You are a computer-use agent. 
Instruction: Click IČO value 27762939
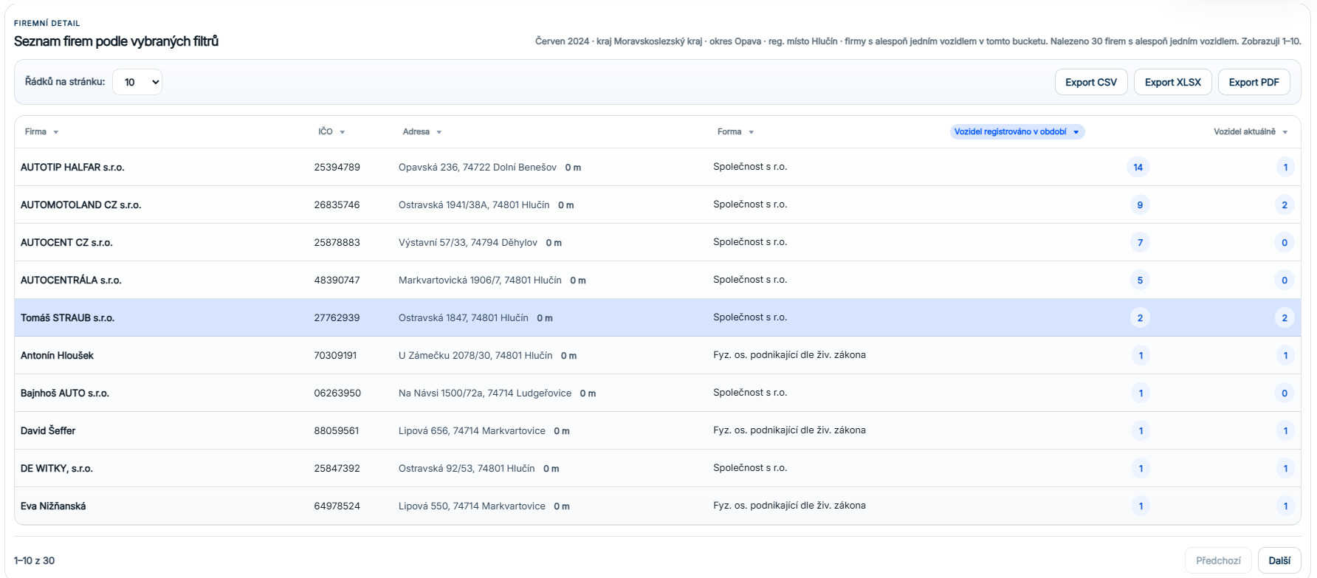(337, 318)
